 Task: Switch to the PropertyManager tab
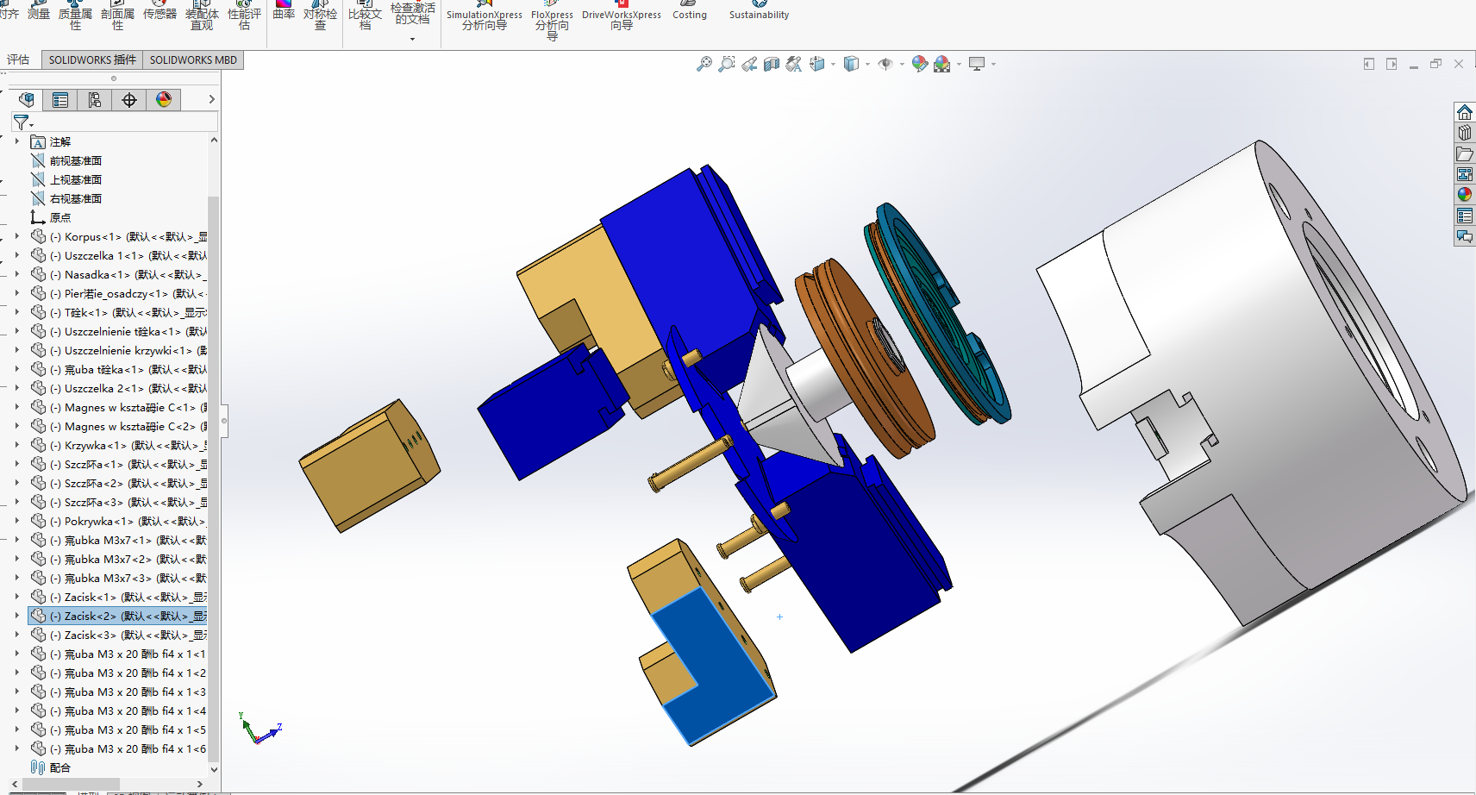pos(60,100)
